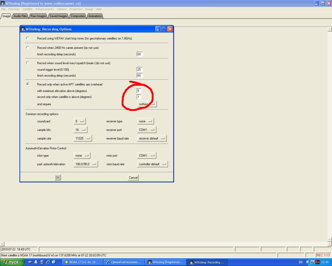Select Record when sound level rises option

[x=28, y=63]
